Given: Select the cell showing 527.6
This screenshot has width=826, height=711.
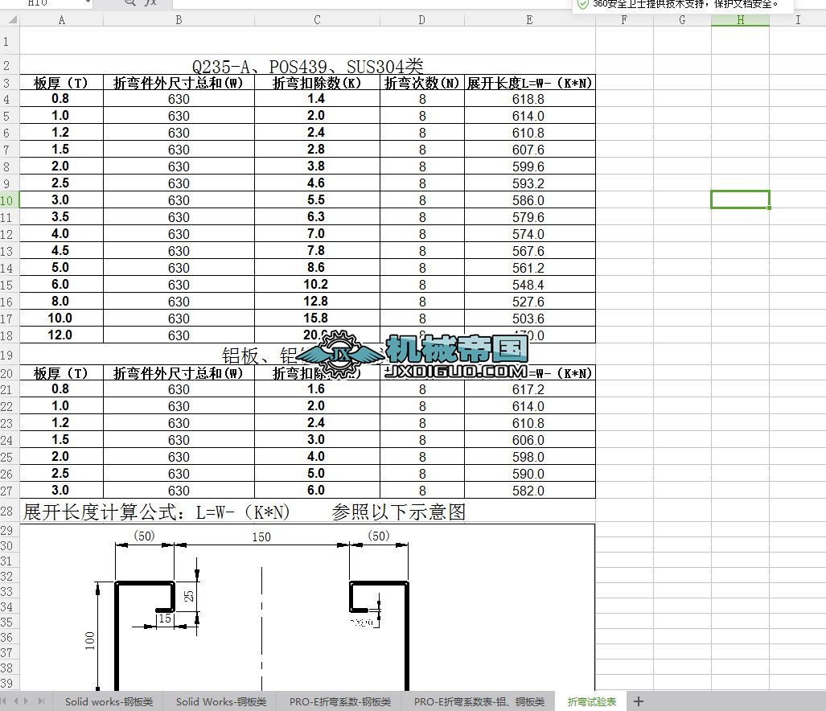Looking at the screenshot, I should [529, 302].
